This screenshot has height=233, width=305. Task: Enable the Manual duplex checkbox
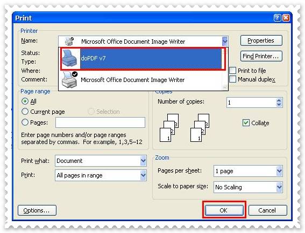point(232,79)
